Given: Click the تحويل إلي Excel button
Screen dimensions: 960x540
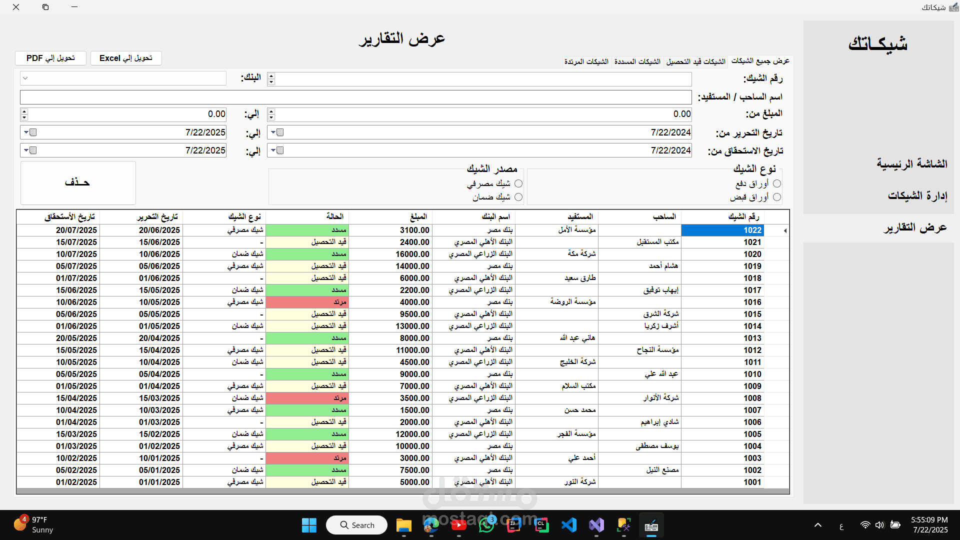Looking at the screenshot, I should pyautogui.click(x=126, y=58).
